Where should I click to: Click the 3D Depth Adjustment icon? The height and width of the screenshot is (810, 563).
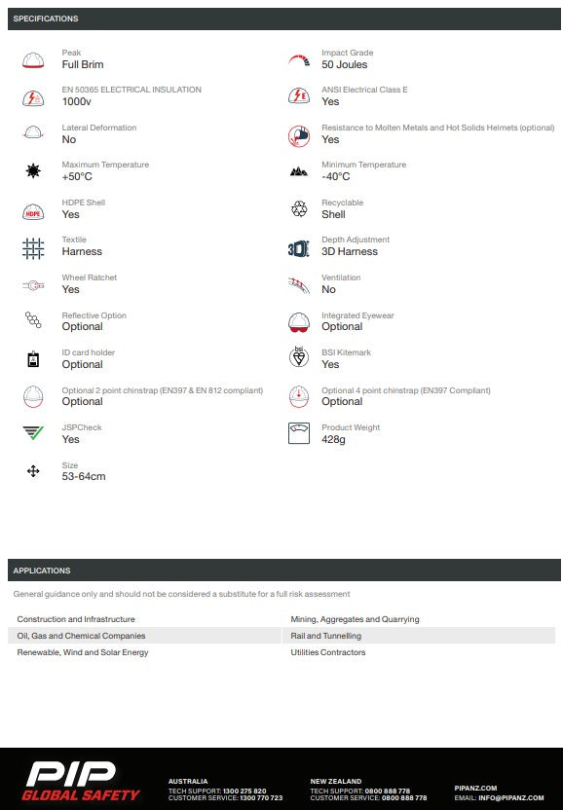click(x=299, y=248)
